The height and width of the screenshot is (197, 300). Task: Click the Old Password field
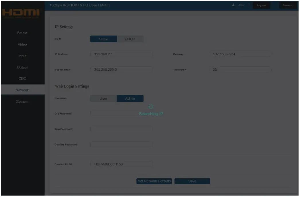coord(121,113)
